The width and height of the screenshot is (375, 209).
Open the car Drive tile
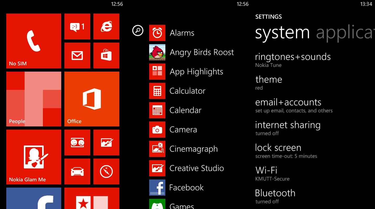click(x=77, y=171)
